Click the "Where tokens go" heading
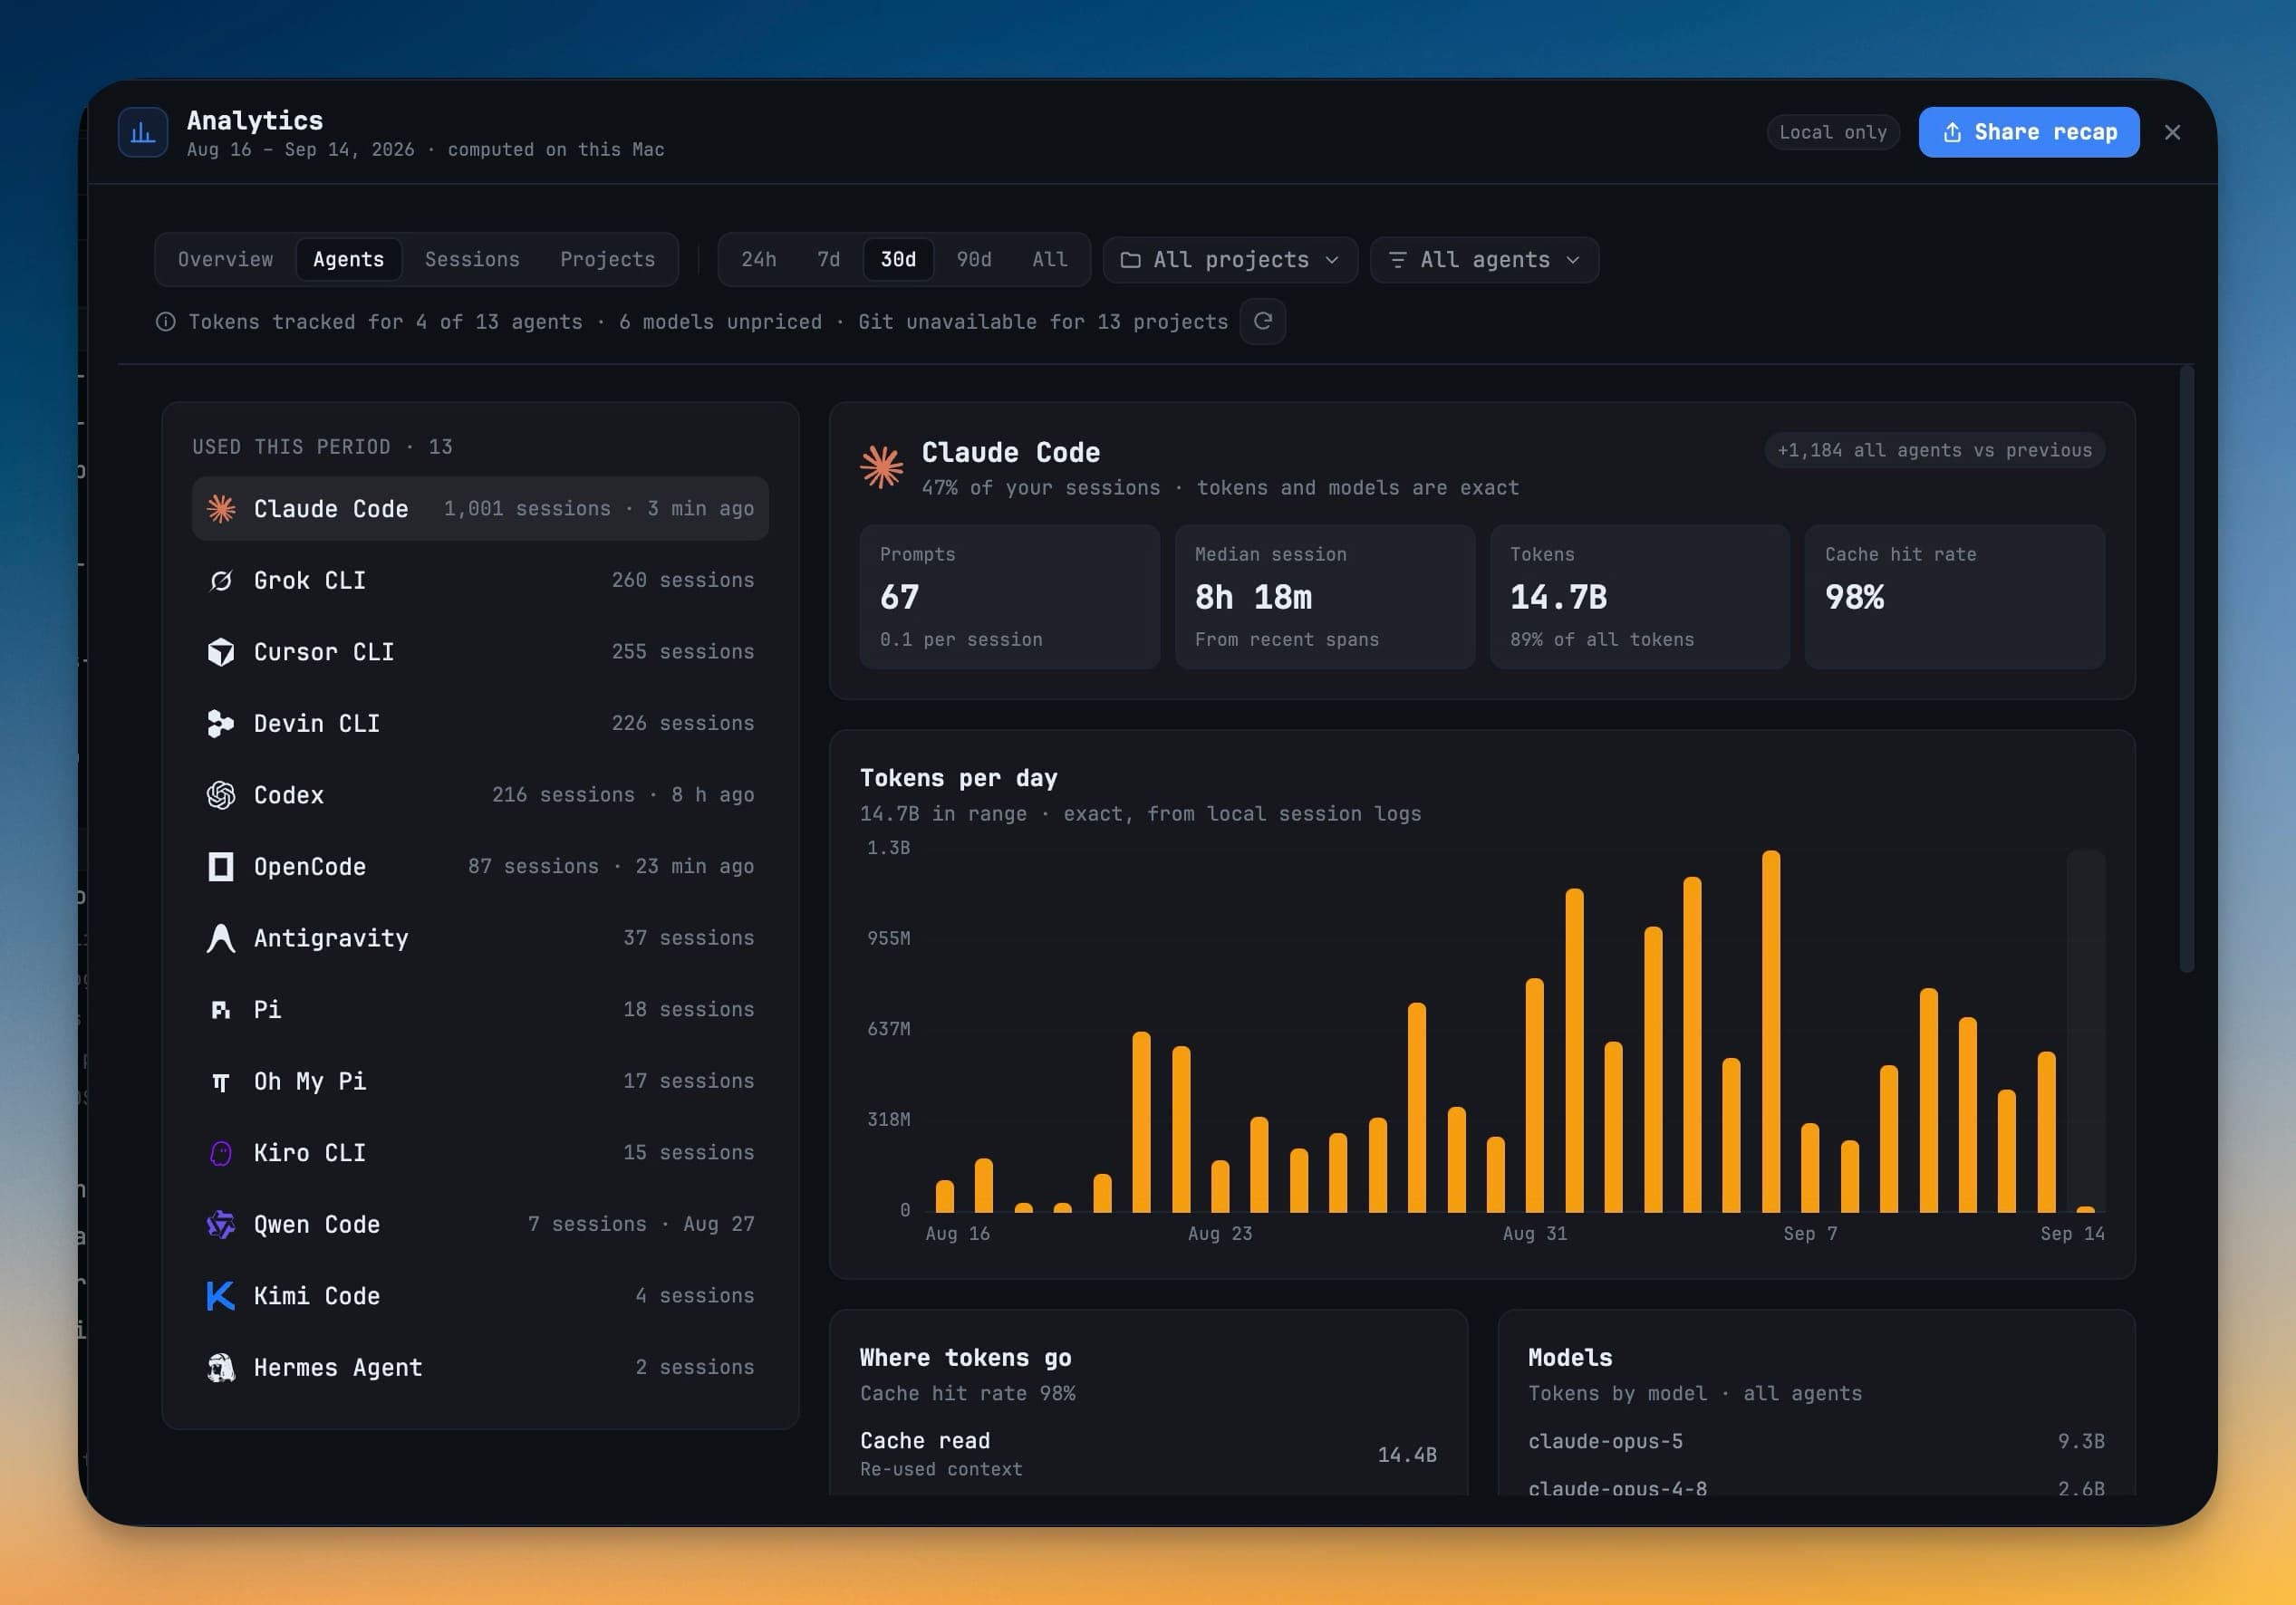 966,1358
